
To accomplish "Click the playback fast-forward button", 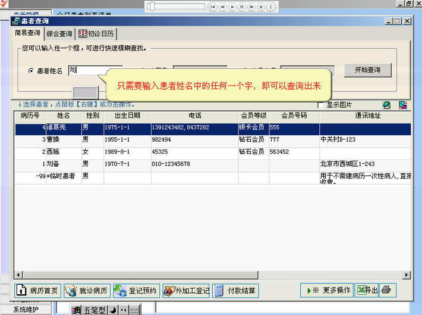I will 251,7.
